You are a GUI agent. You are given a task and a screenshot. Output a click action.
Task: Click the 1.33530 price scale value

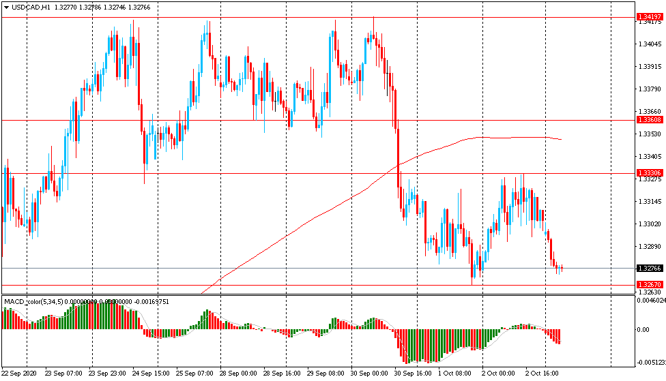click(x=650, y=134)
